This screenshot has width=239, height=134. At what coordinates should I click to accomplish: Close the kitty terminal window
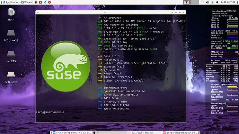pos(184,12)
